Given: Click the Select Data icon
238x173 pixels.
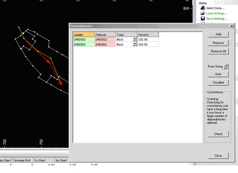Looking at the screenshot, I should point(203,8).
